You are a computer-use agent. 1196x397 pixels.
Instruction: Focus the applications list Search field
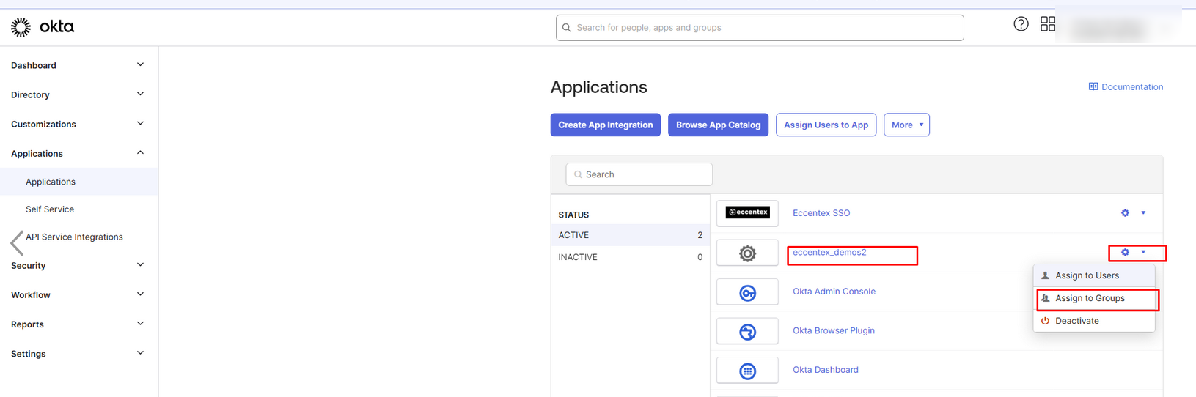click(x=639, y=174)
